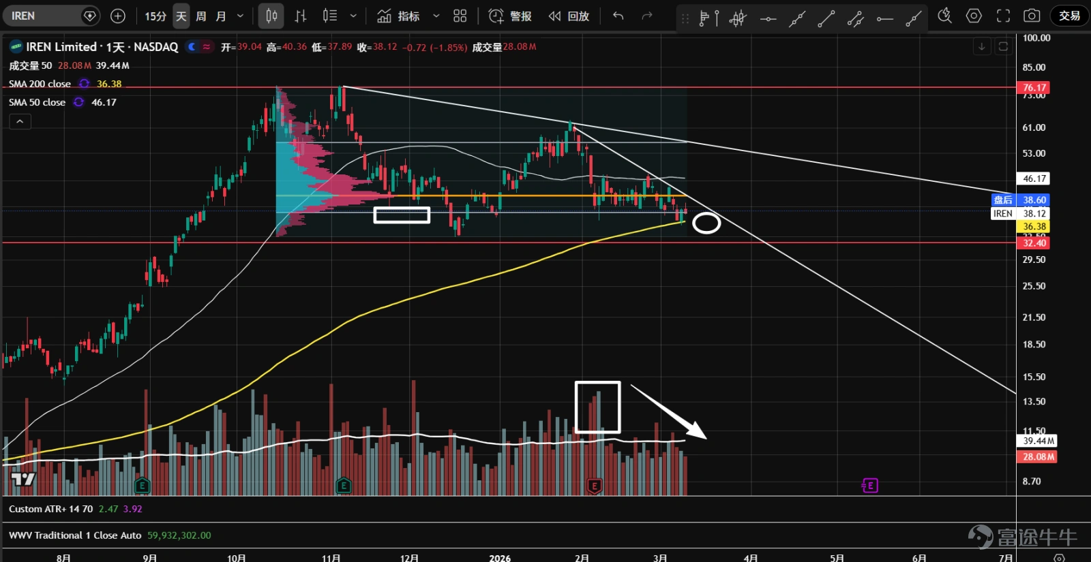Toggle SMA 200 indicator status icon

[84, 84]
